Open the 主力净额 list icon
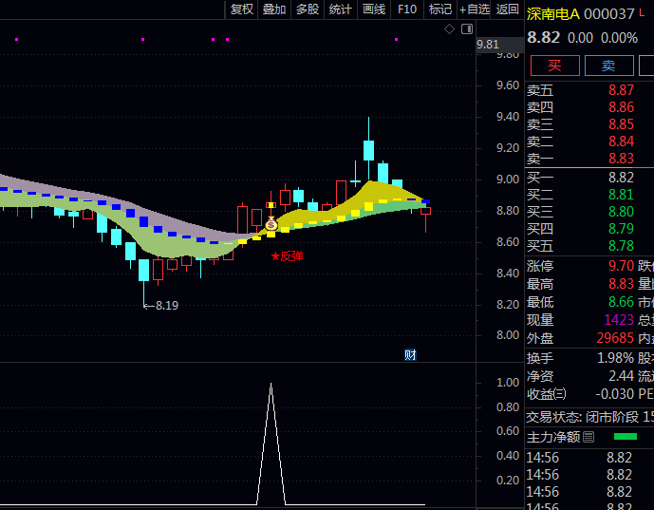This screenshot has width=654, height=510. (589, 437)
